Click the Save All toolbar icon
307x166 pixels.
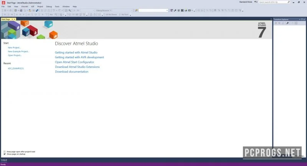(37, 10)
